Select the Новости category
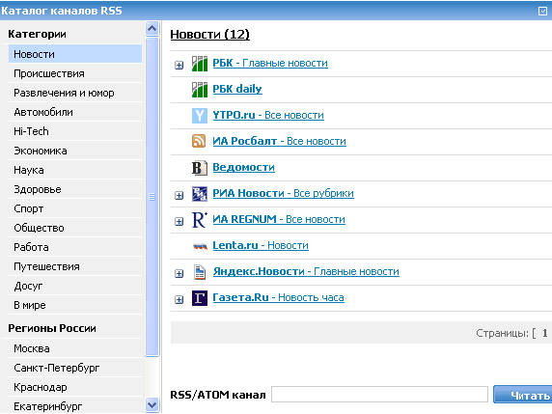552x414 pixels. [75, 54]
